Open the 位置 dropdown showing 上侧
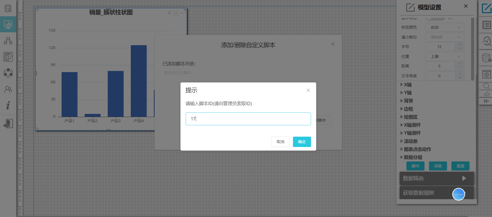492x217 pixels. click(x=445, y=57)
